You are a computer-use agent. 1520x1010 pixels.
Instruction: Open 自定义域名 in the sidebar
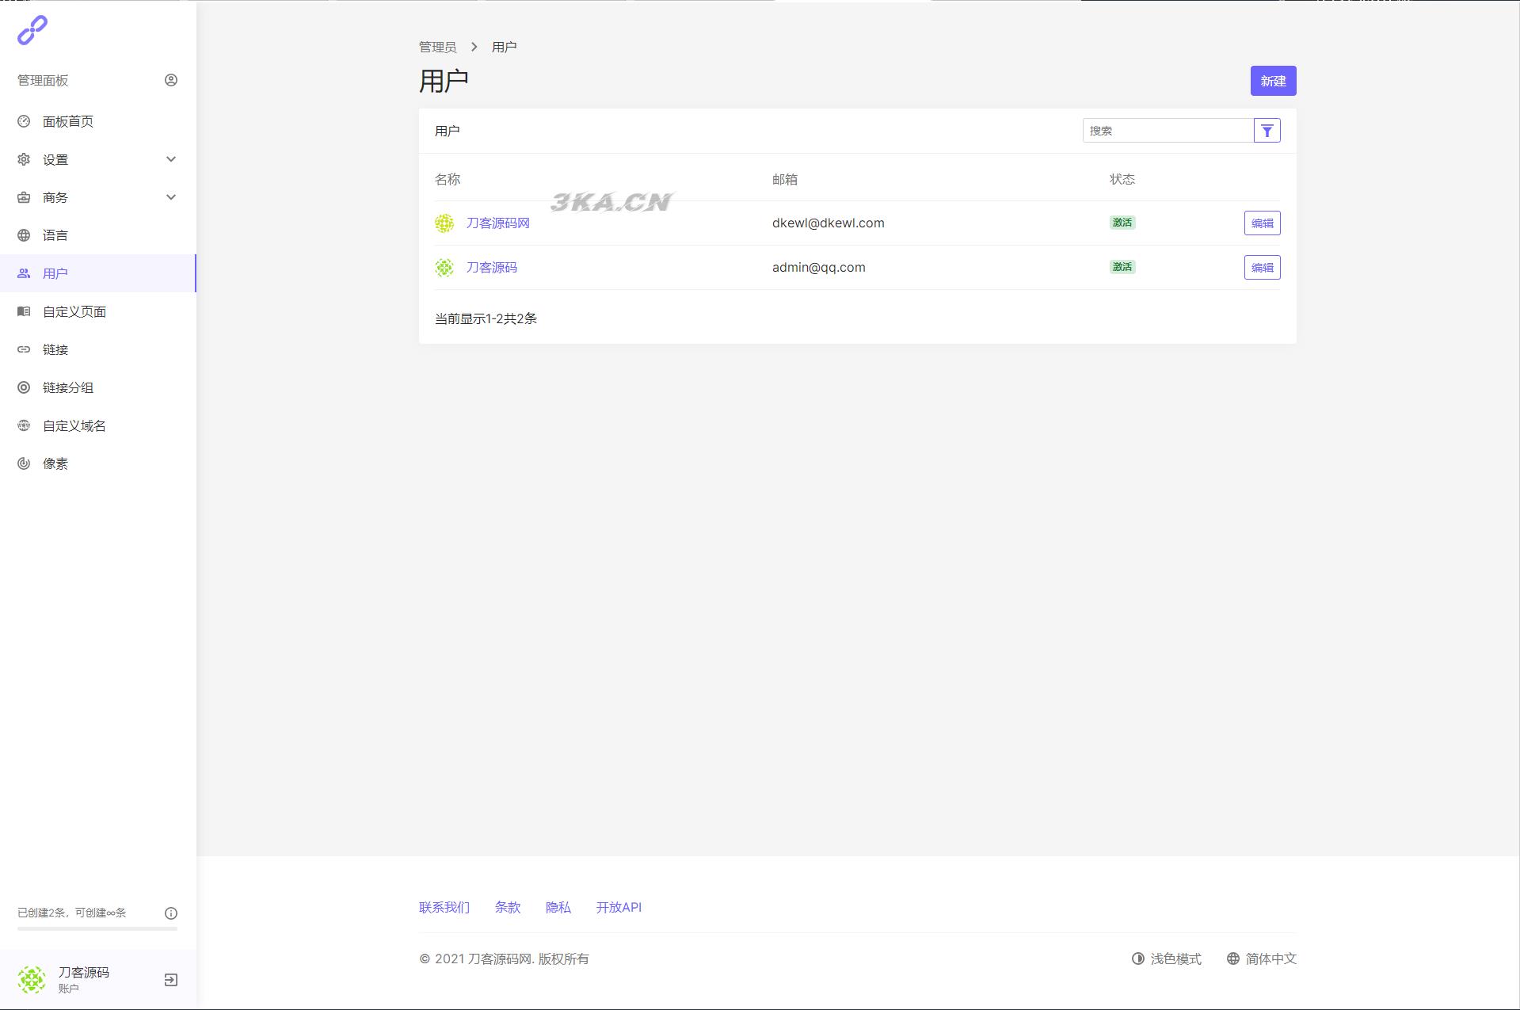click(98, 425)
